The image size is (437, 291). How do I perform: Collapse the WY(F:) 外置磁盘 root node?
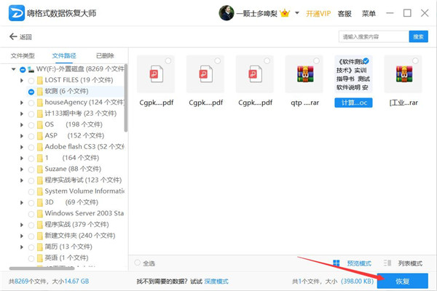(x=15, y=69)
